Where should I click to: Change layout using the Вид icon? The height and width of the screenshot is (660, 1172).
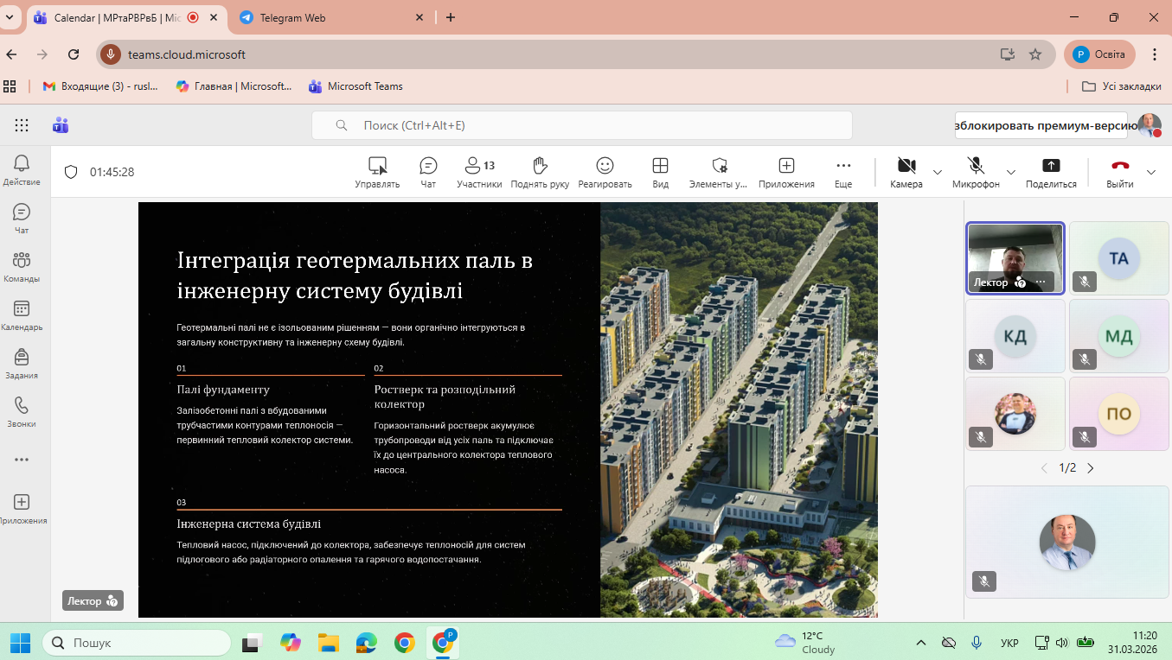[660, 171]
